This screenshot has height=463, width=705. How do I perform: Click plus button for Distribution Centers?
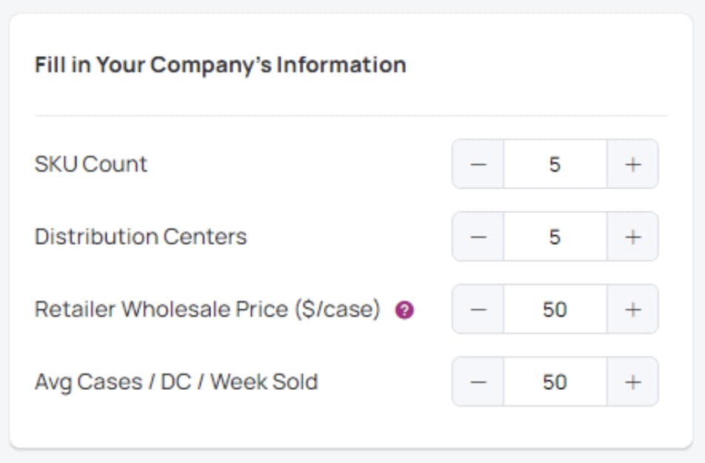632,237
